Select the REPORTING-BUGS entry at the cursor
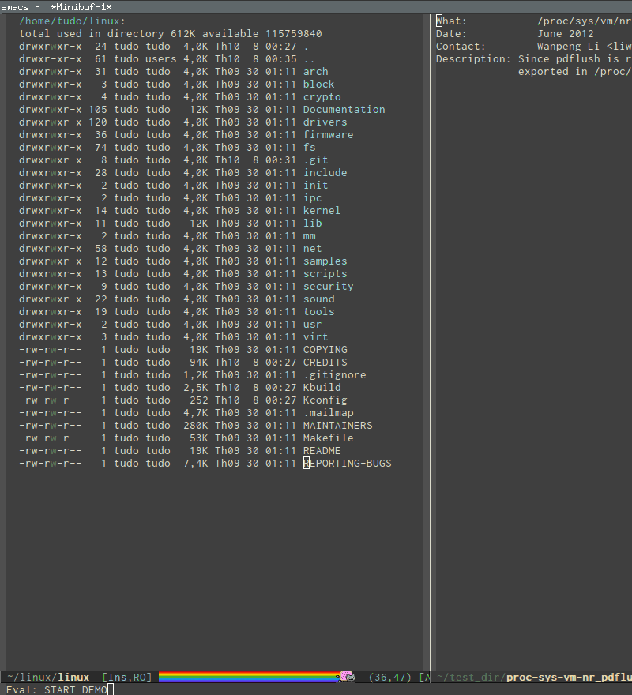 coord(348,463)
